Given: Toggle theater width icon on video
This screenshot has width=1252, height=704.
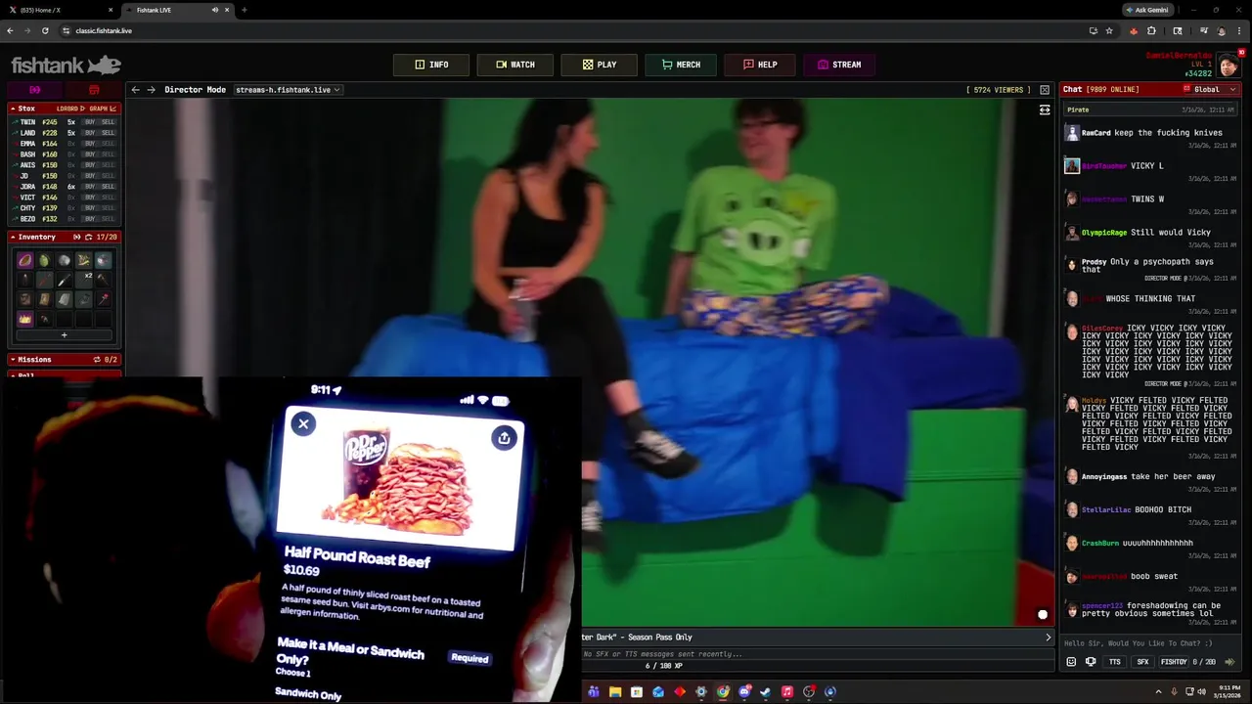Looking at the screenshot, I should click(1045, 110).
